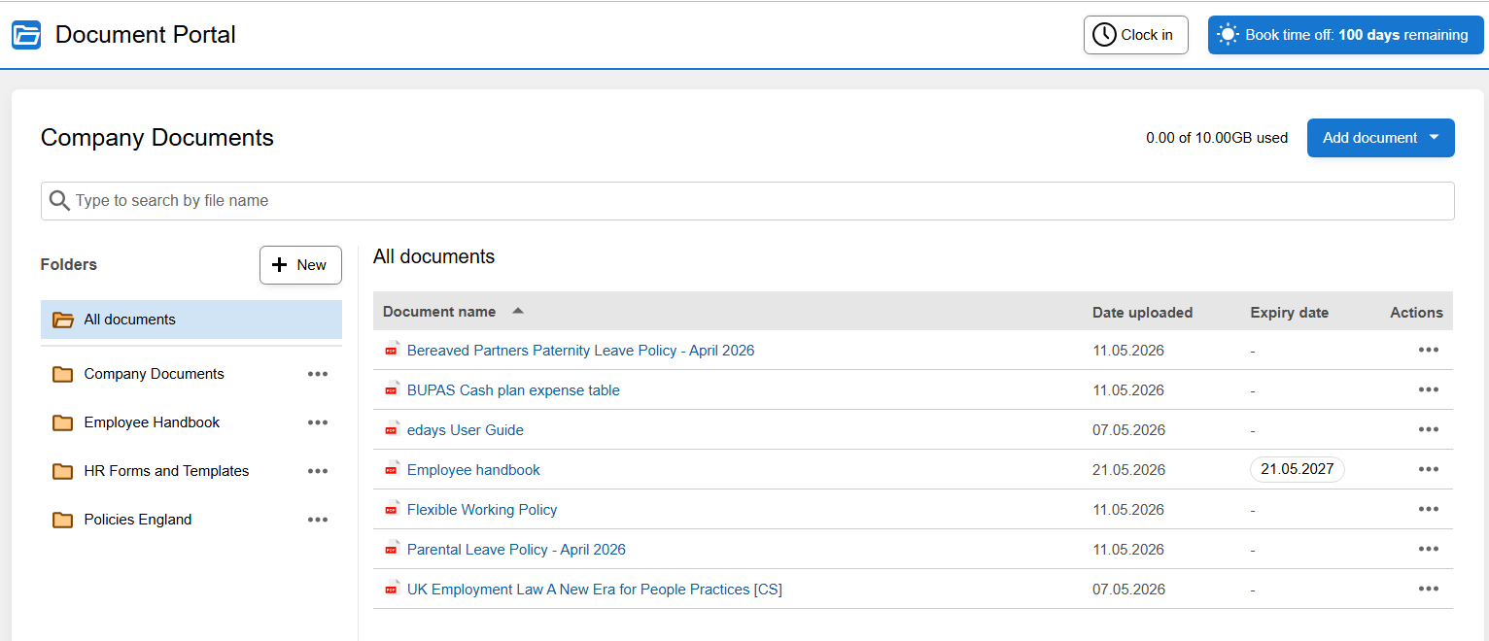
Task: Open actions menu for Employee handbook row
Action: click(1428, 470)
